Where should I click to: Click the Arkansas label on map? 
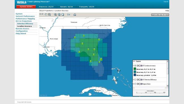point(42,28)
